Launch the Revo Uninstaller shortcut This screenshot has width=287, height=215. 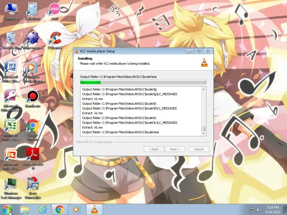pyautogui.click(x=33, y=188)
